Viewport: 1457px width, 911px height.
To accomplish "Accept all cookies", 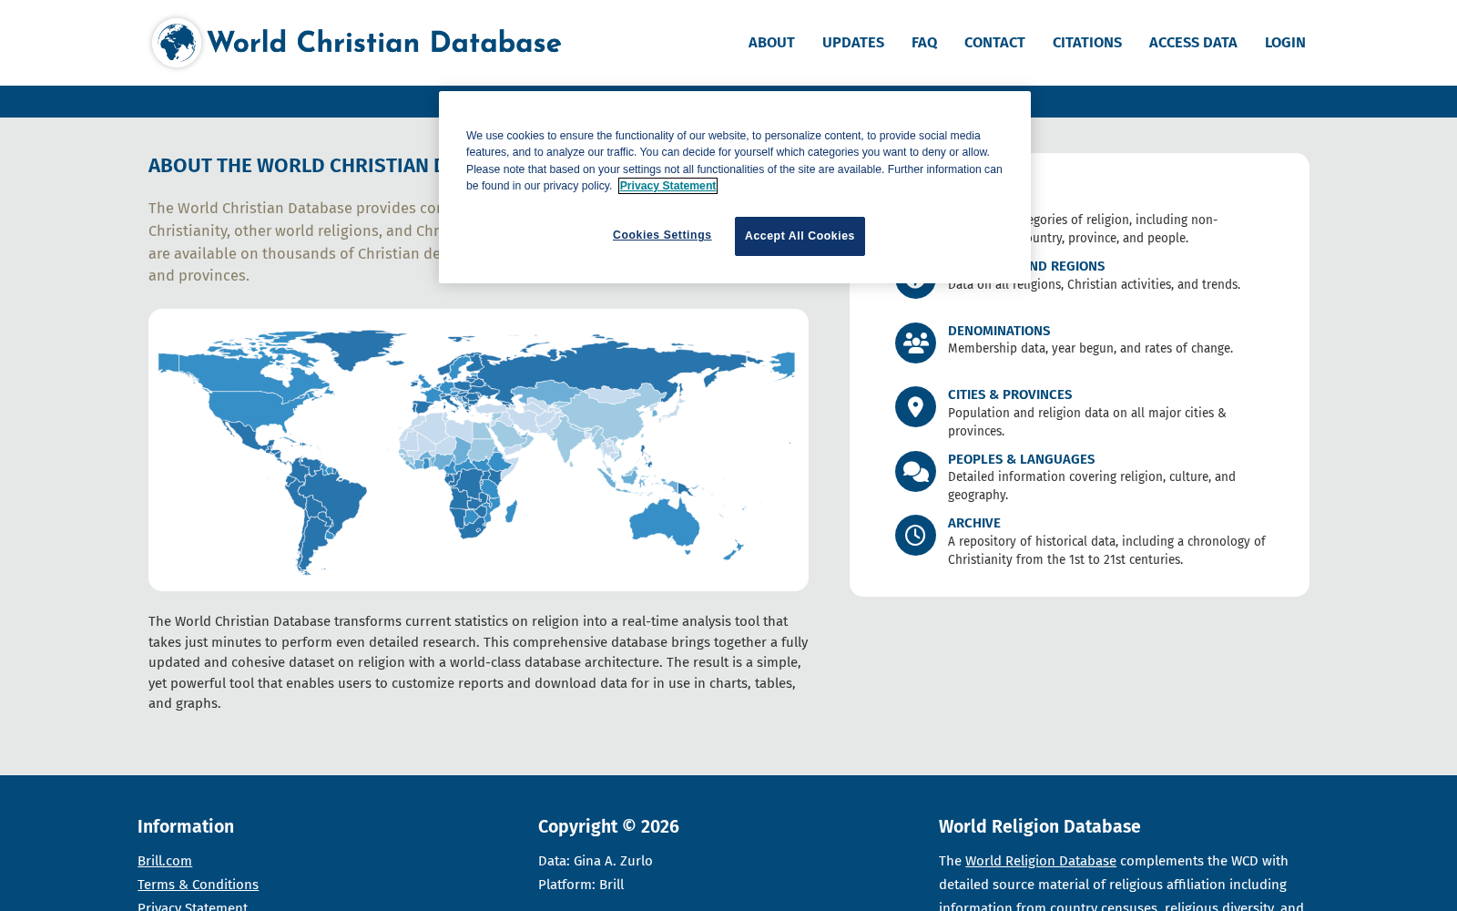I will coord(800,236).
